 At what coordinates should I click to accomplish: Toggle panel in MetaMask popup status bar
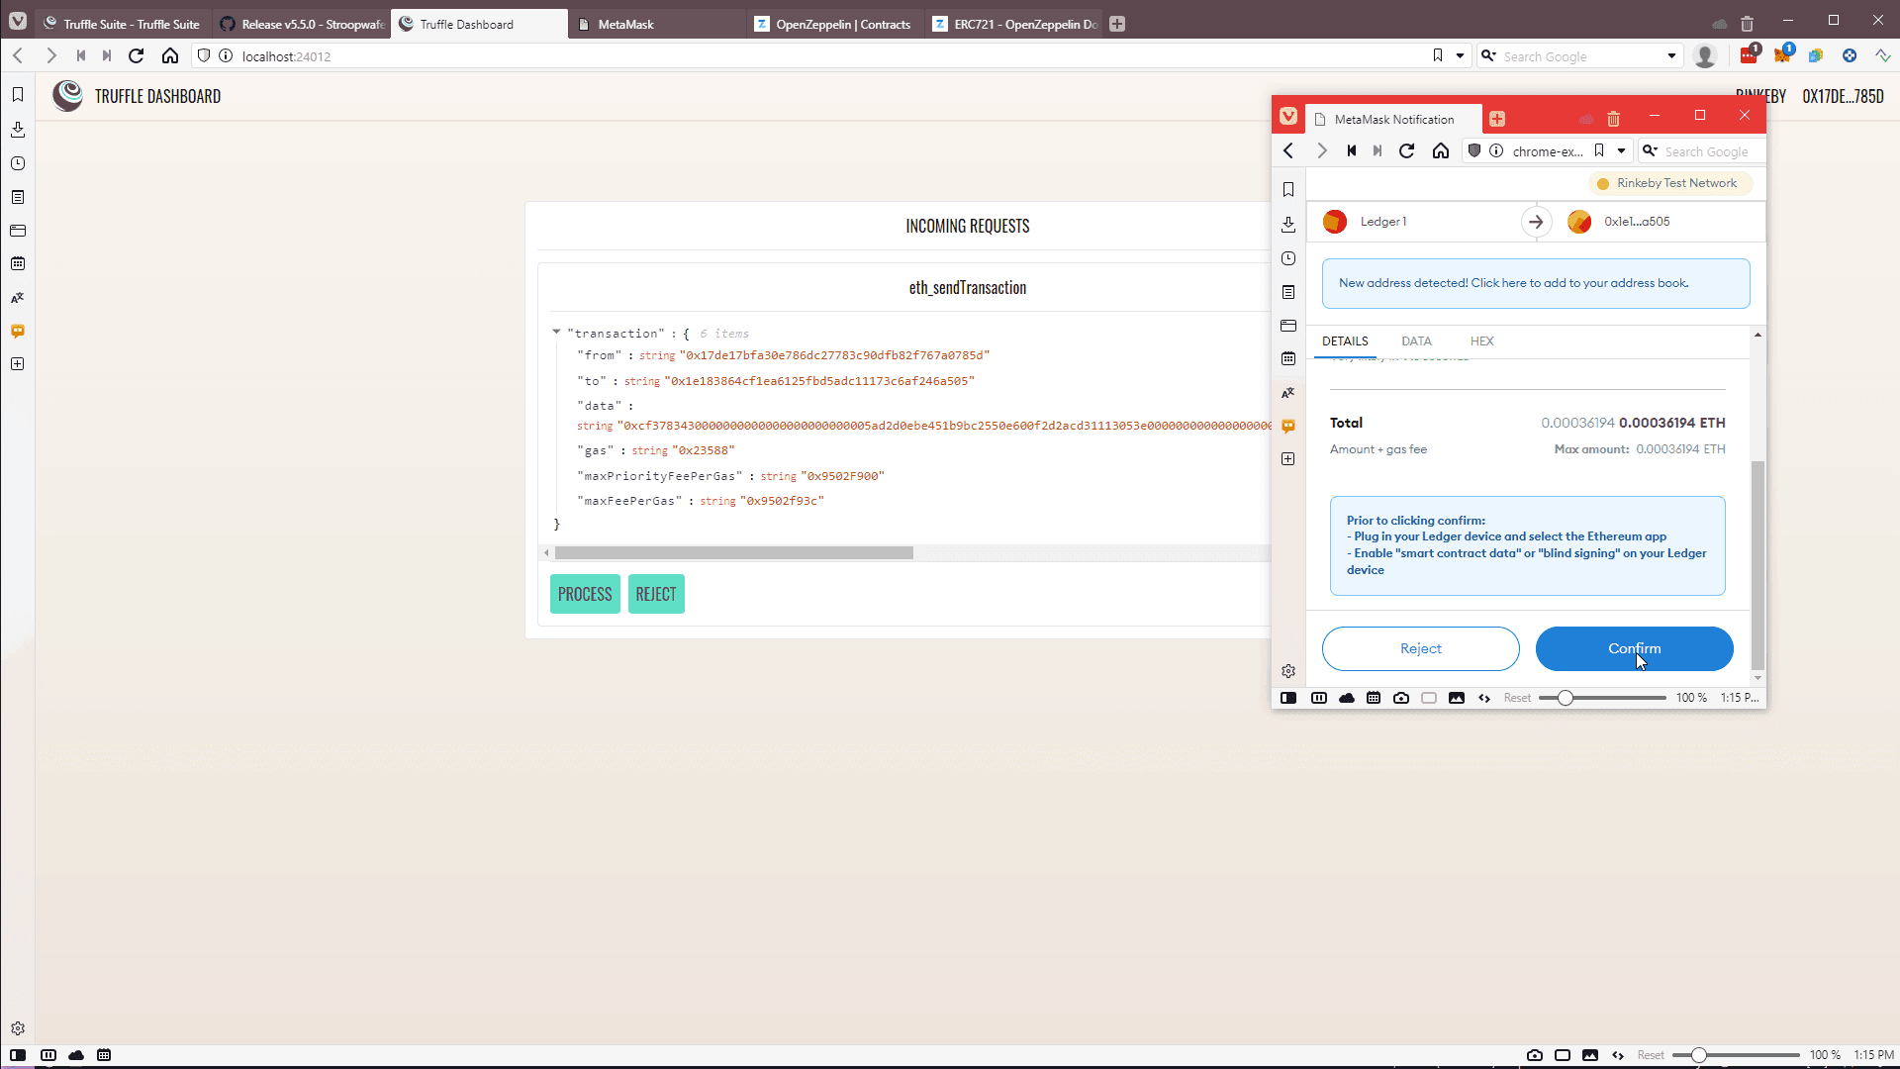[x=1288, y=698]
